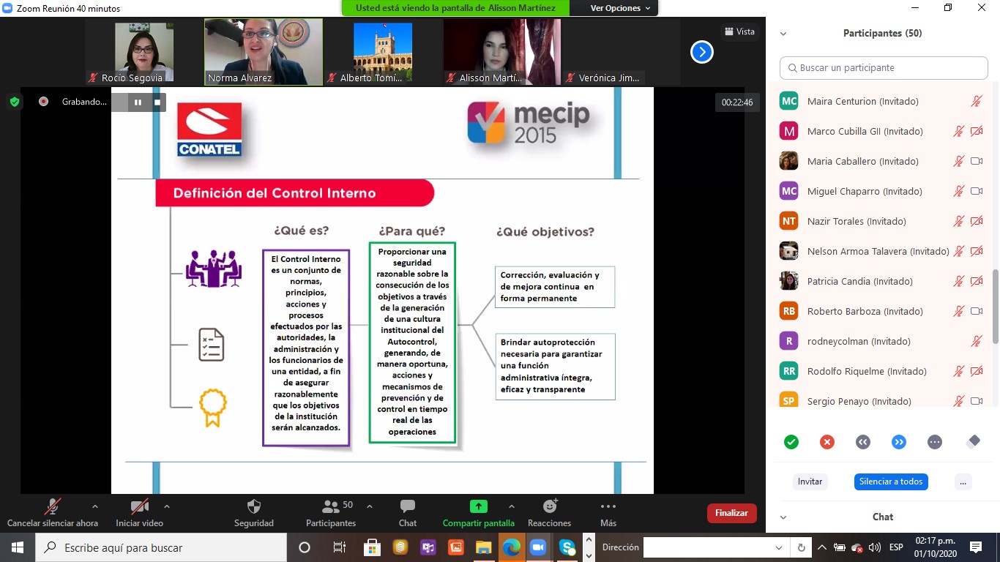Image resolution: width=1000 pixels, height=562 pixels.
Task: Click the clear all feedback eraser icon
Action: (x=973, y=442)
